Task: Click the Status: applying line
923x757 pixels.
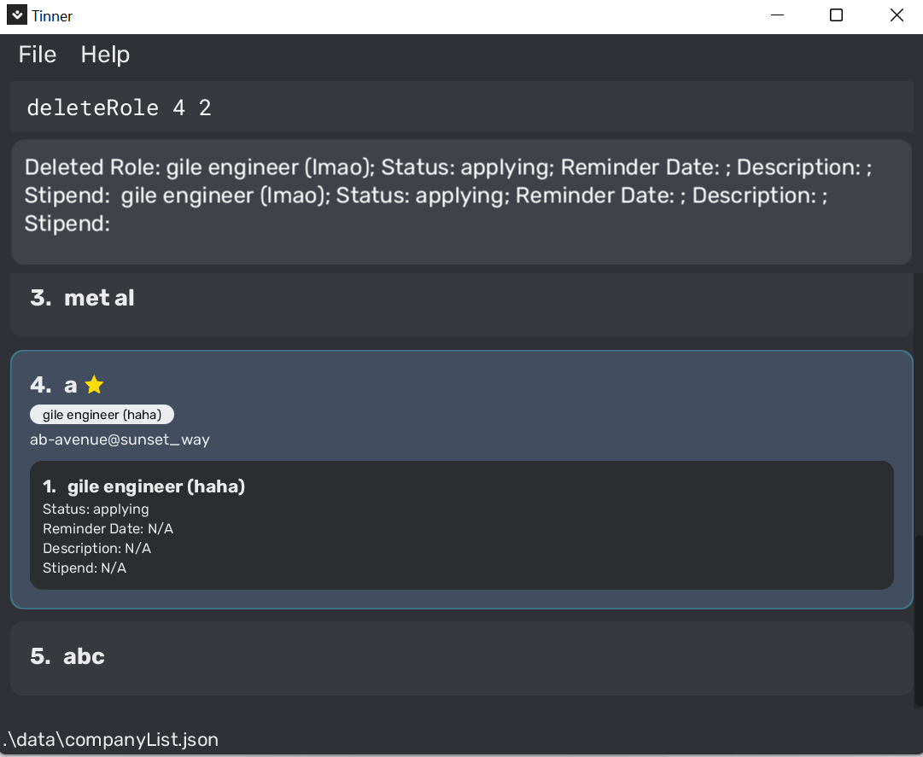Action: click(x=96, y=510)
